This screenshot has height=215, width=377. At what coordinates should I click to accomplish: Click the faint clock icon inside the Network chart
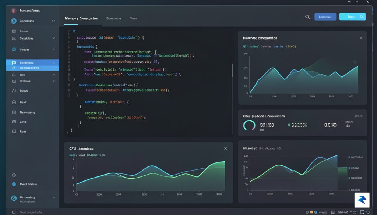click(x=355, y=61)
